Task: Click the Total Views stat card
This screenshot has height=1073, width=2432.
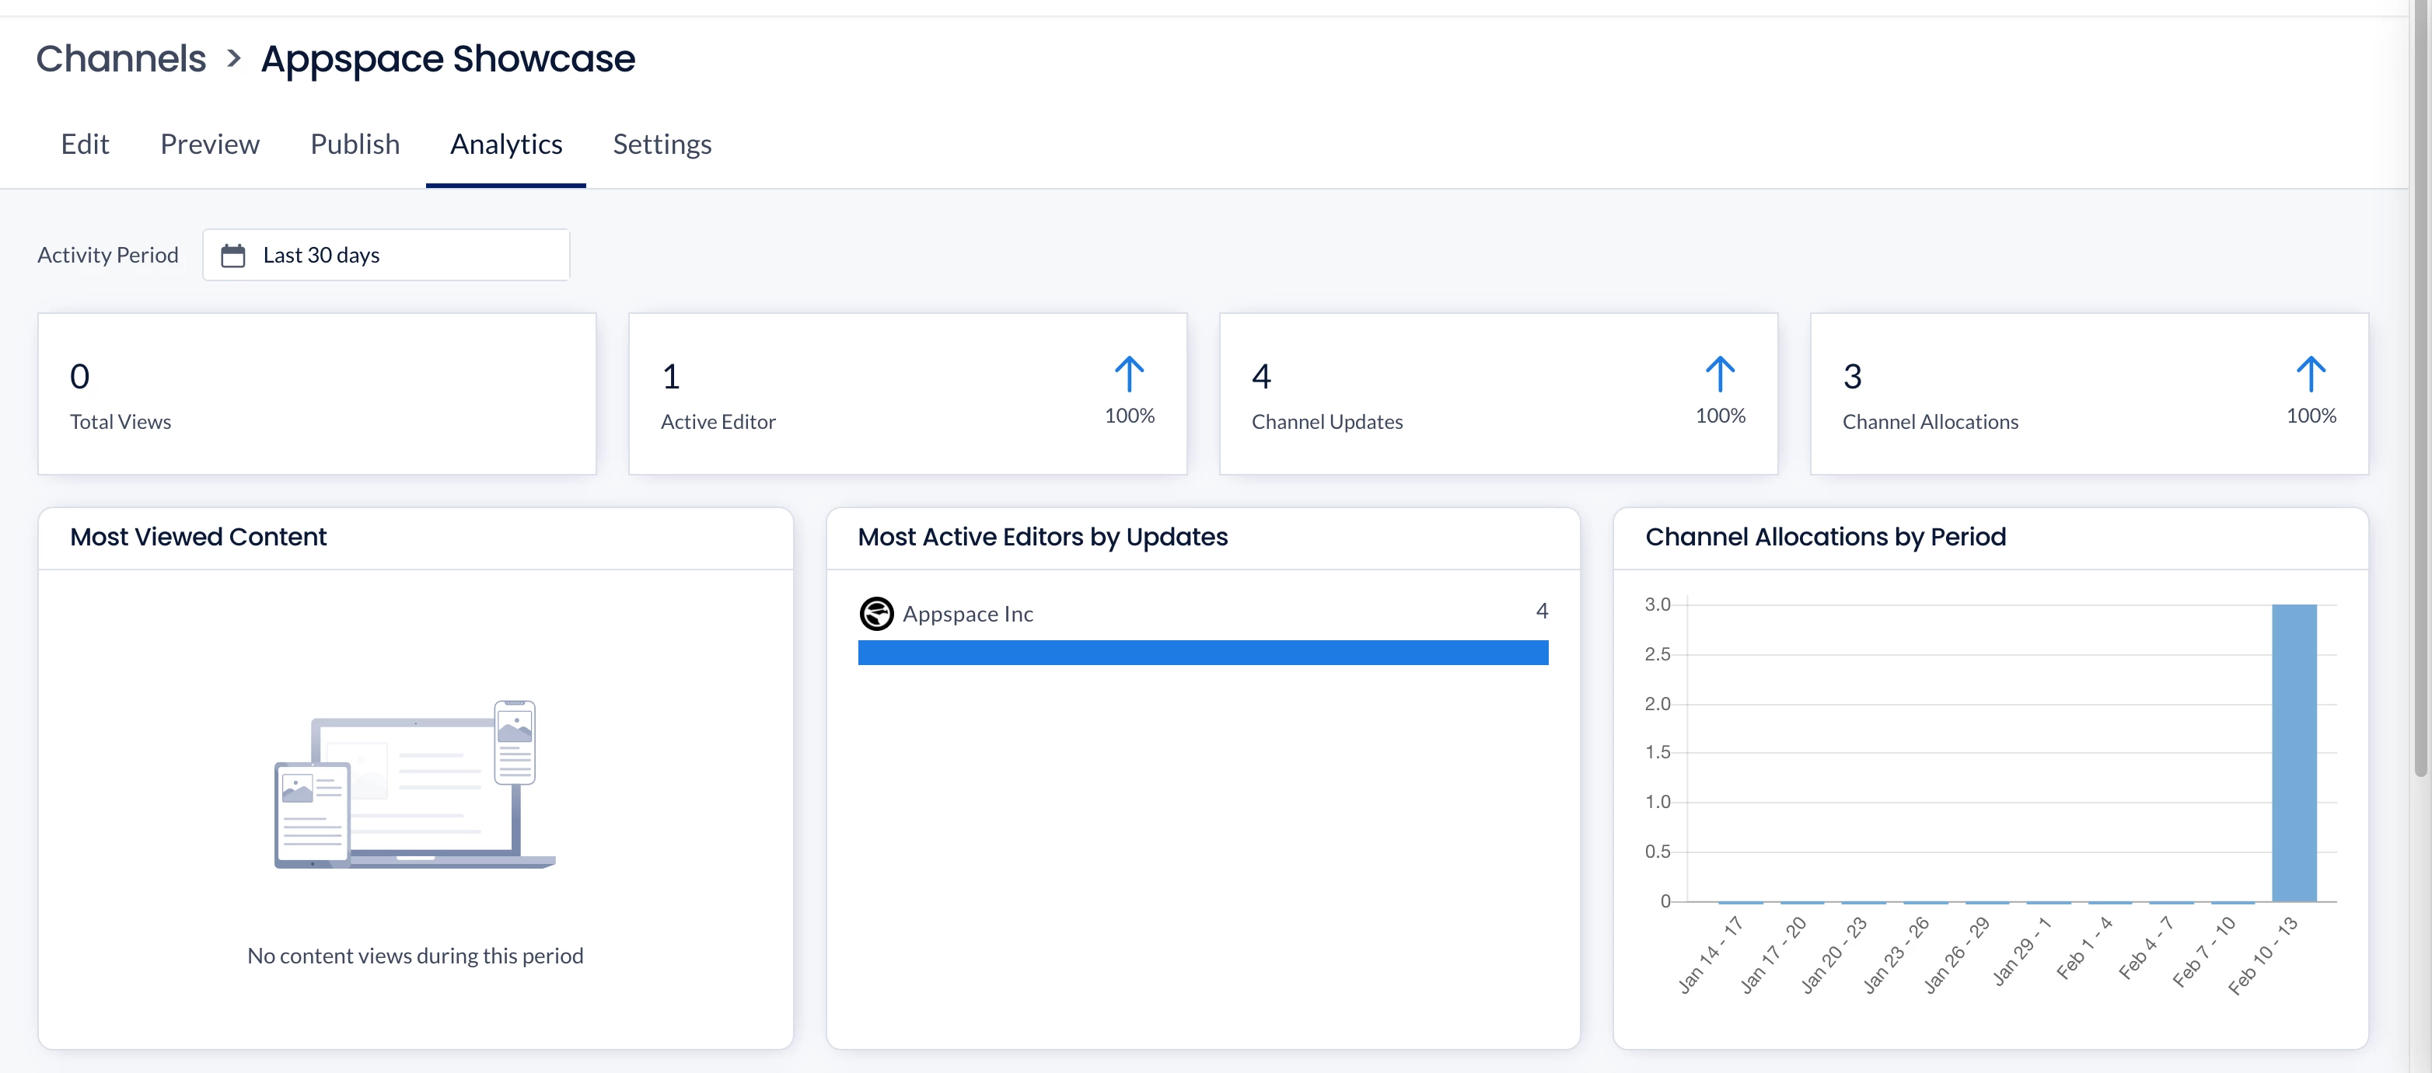Action: [317, 395]
